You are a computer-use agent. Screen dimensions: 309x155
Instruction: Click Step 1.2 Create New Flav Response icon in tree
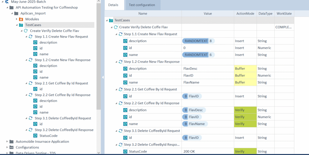[x=30, y=60]
